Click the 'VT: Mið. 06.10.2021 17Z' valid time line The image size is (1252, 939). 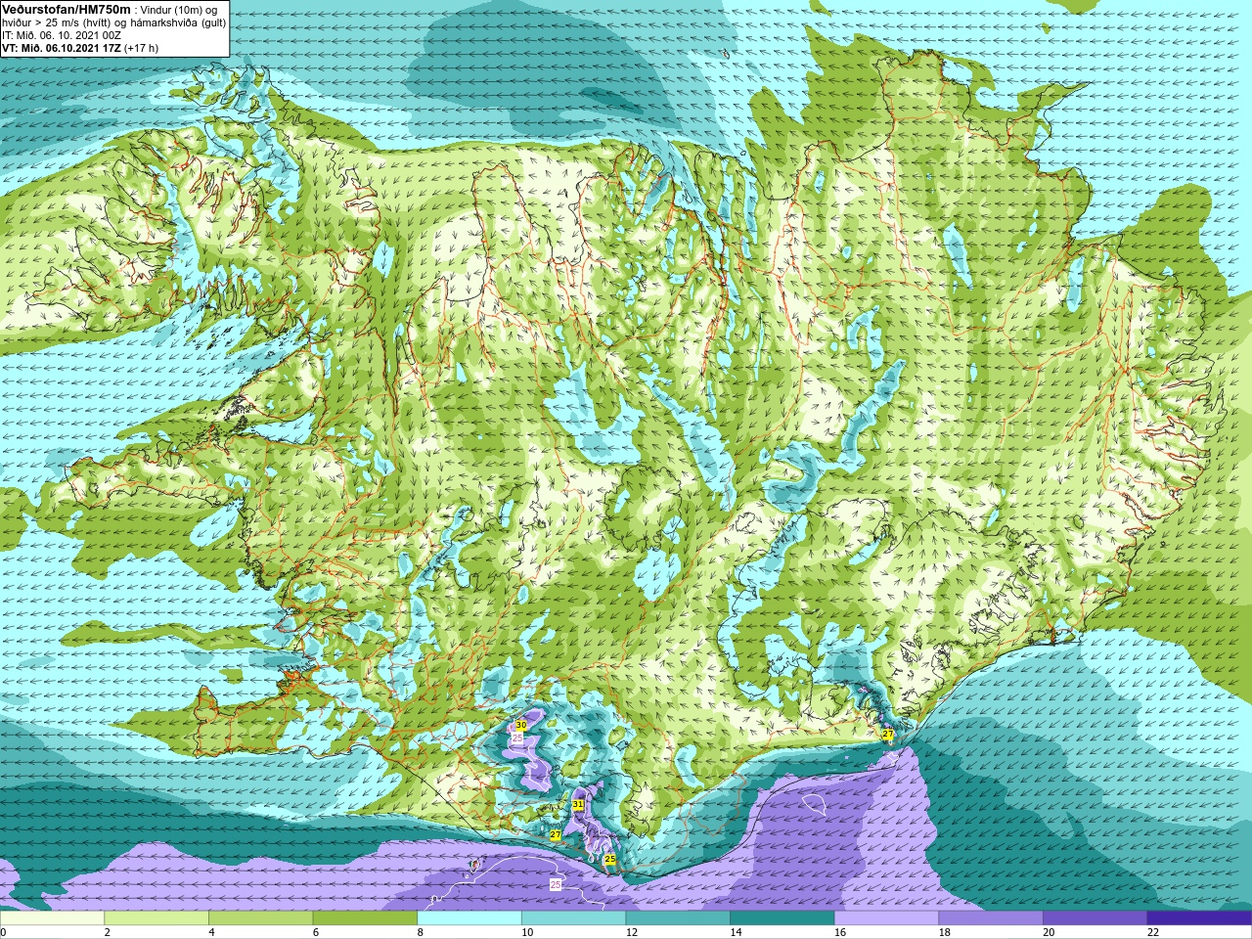[x=62, y=48]
